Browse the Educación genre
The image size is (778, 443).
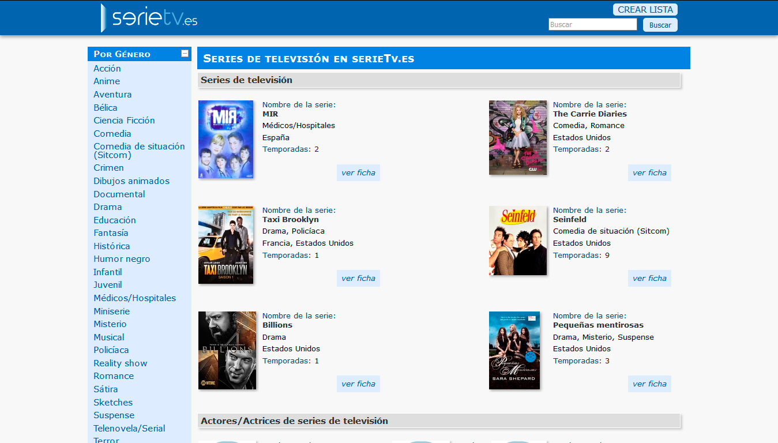(x=115, y=220)
